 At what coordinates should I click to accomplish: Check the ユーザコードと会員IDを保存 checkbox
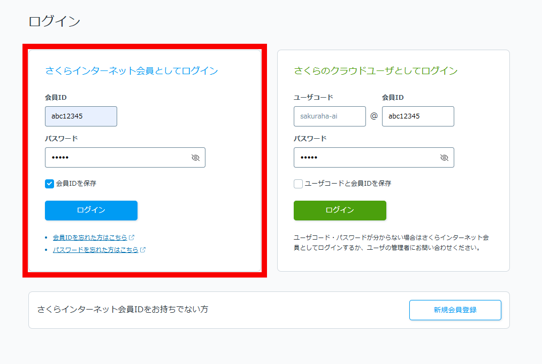tap(298, 184)
